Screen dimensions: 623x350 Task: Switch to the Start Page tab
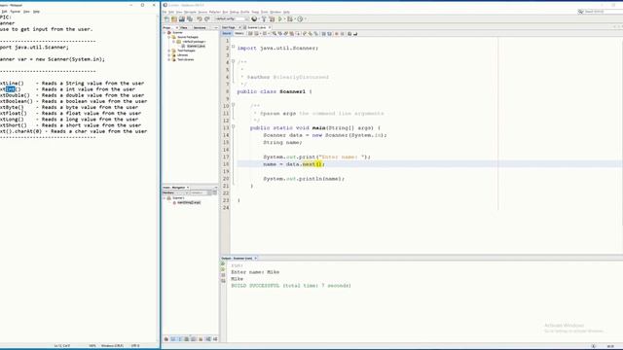[229, 27]
